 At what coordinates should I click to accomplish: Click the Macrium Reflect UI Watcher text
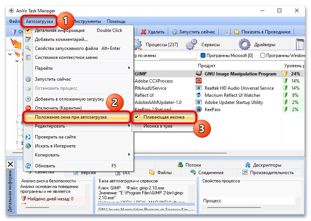pyautogui.click(x=232, y=95)
